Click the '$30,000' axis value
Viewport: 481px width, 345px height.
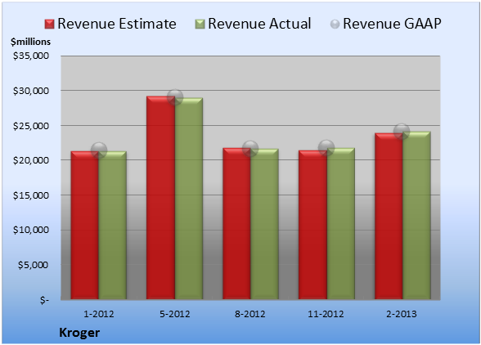coord(31,91)
